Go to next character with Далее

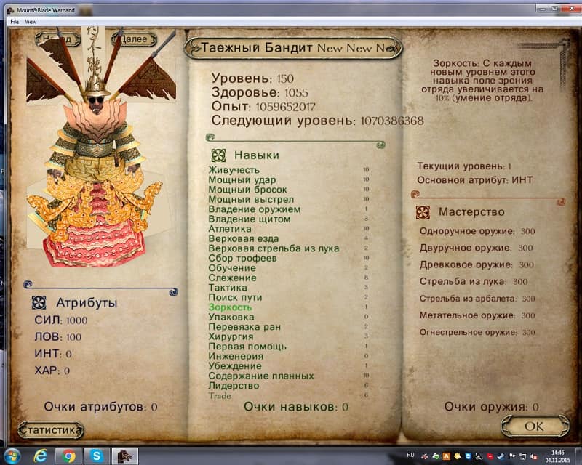pos(133,39)
